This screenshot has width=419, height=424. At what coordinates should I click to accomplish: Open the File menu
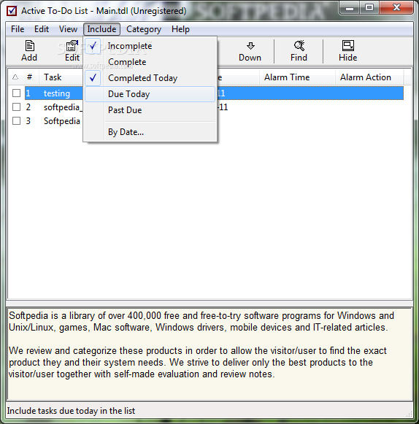(x=18, y=29)
